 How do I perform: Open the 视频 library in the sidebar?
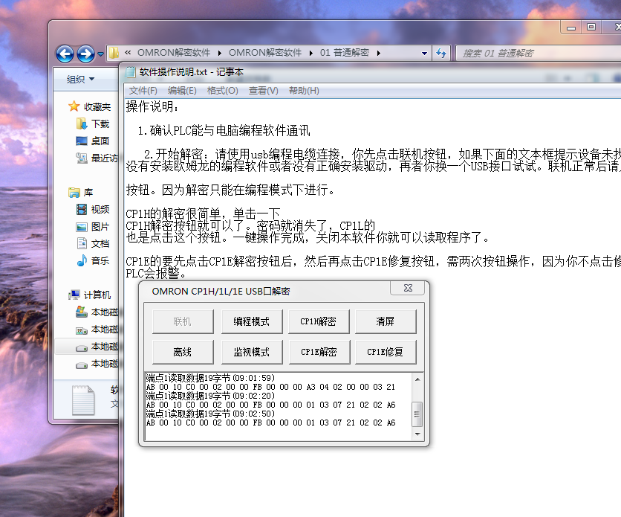[100, 209]
